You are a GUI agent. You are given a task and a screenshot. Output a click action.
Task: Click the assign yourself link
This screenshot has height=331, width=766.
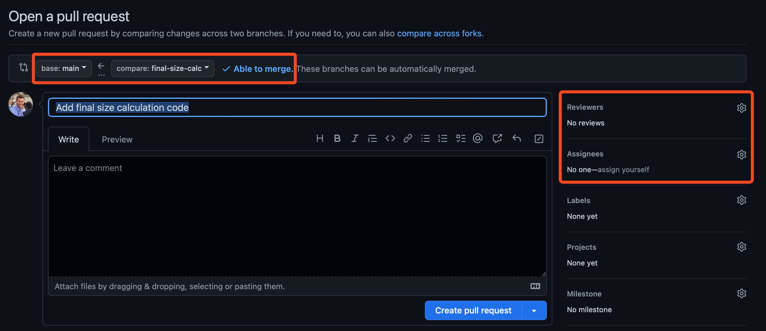(x=623, y=170)
